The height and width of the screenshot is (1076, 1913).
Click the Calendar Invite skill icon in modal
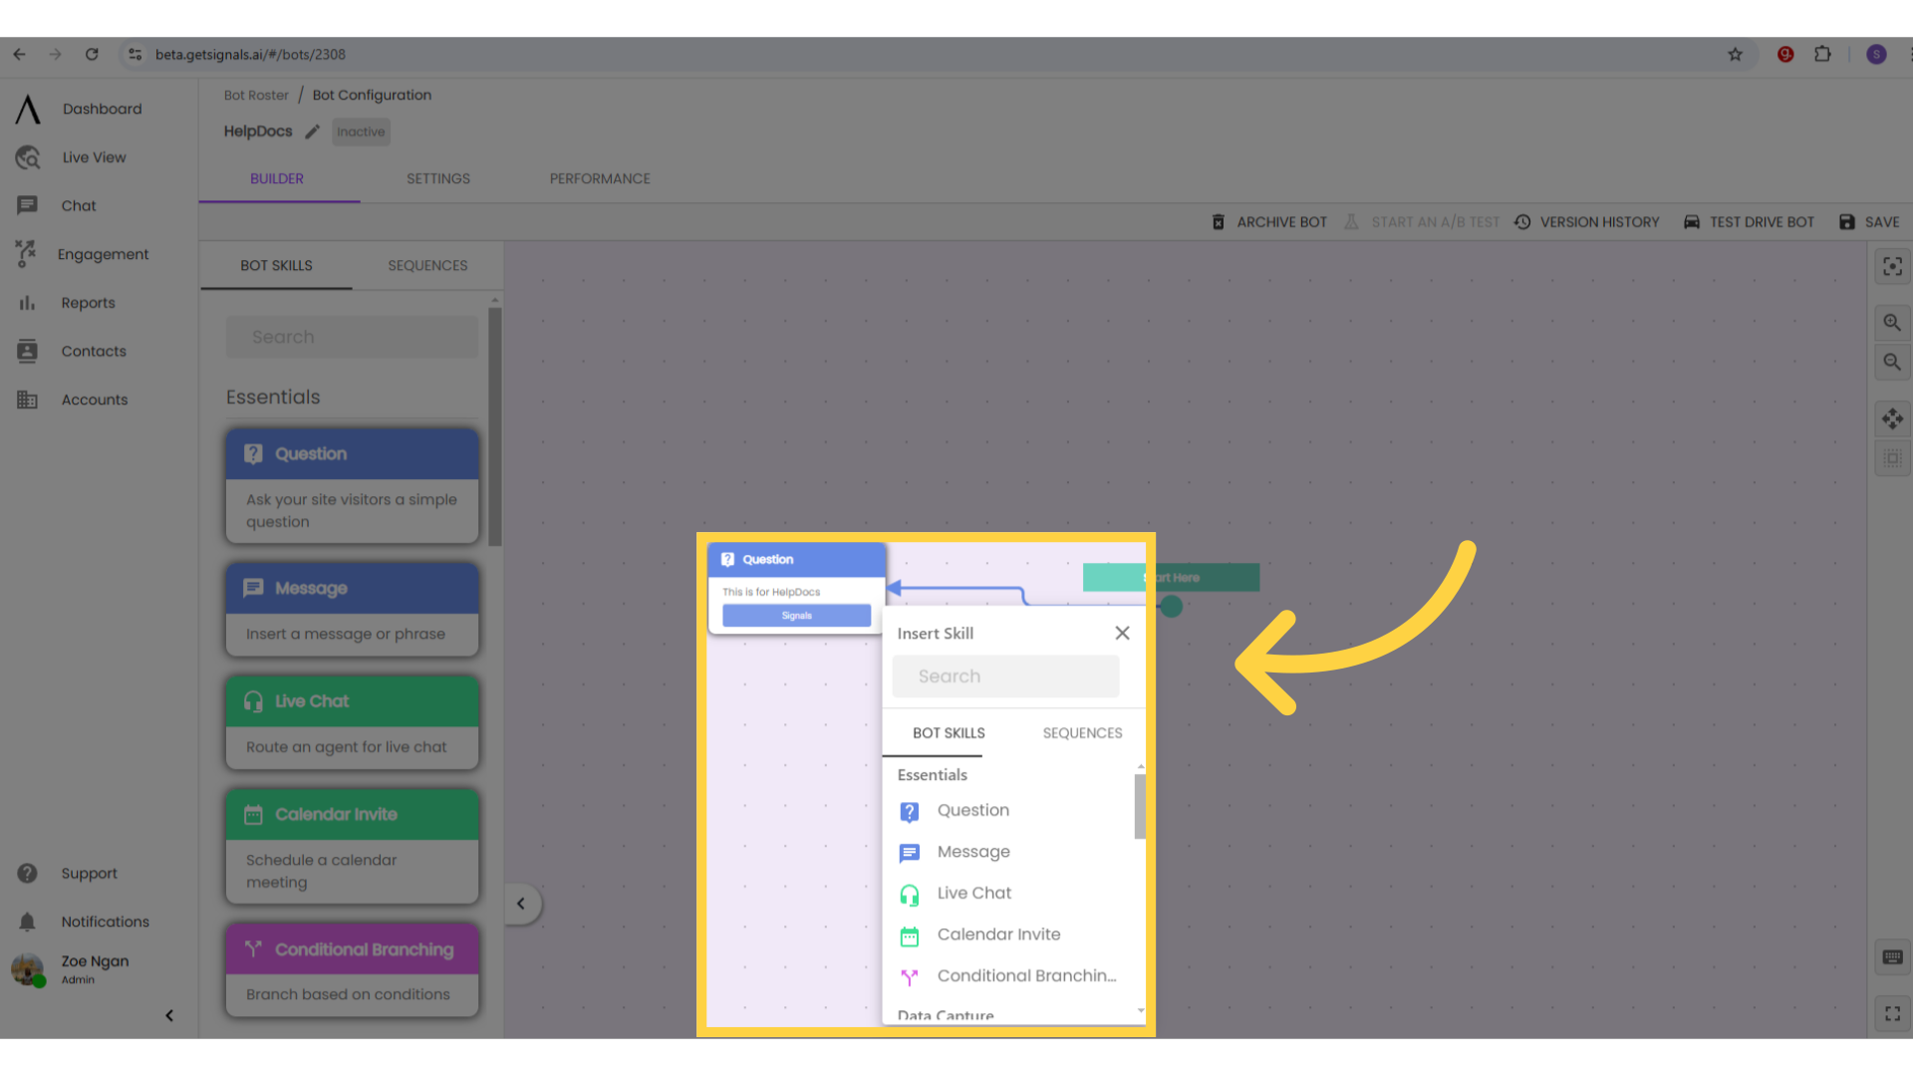(911, 936)
